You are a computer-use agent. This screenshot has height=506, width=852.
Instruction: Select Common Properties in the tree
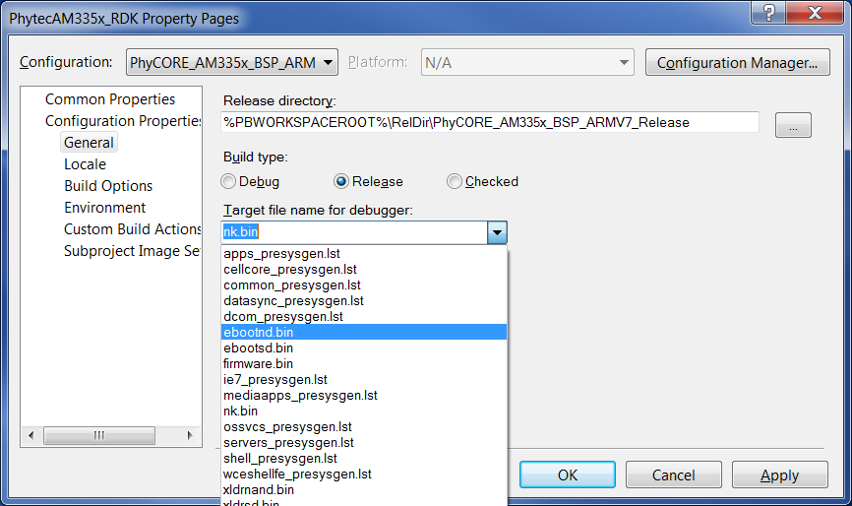click(110, 98)
